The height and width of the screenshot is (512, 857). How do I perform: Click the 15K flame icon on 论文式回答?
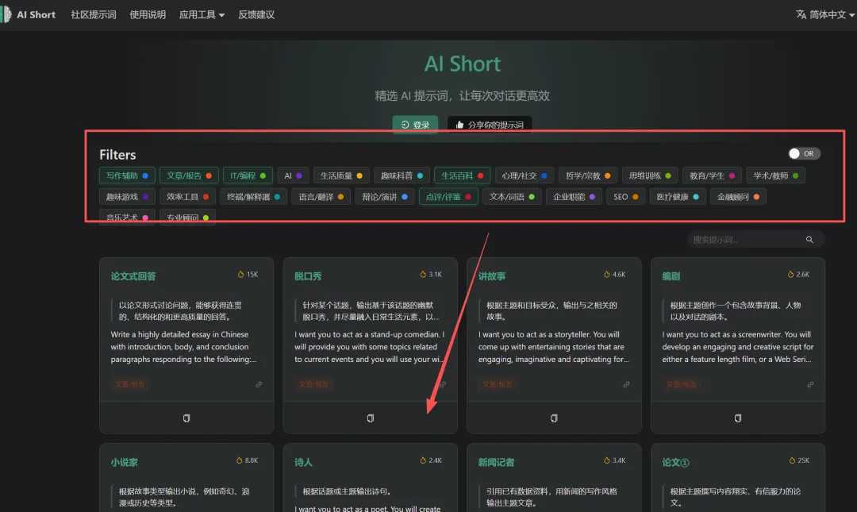240,274
